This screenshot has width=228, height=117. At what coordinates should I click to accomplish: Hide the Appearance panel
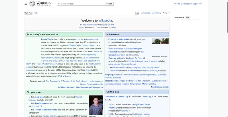pyautogui.click(x=188, y=17)
